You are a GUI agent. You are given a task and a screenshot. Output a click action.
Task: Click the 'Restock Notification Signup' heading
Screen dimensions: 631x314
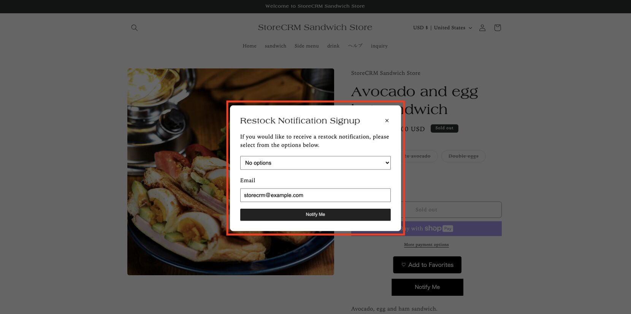click(300, 121)
